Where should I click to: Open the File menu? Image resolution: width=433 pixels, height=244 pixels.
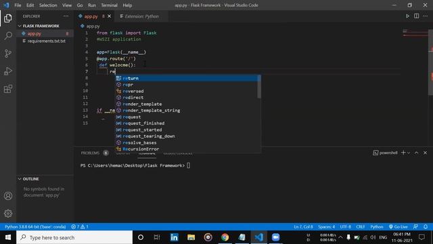[x=18, y=5]
